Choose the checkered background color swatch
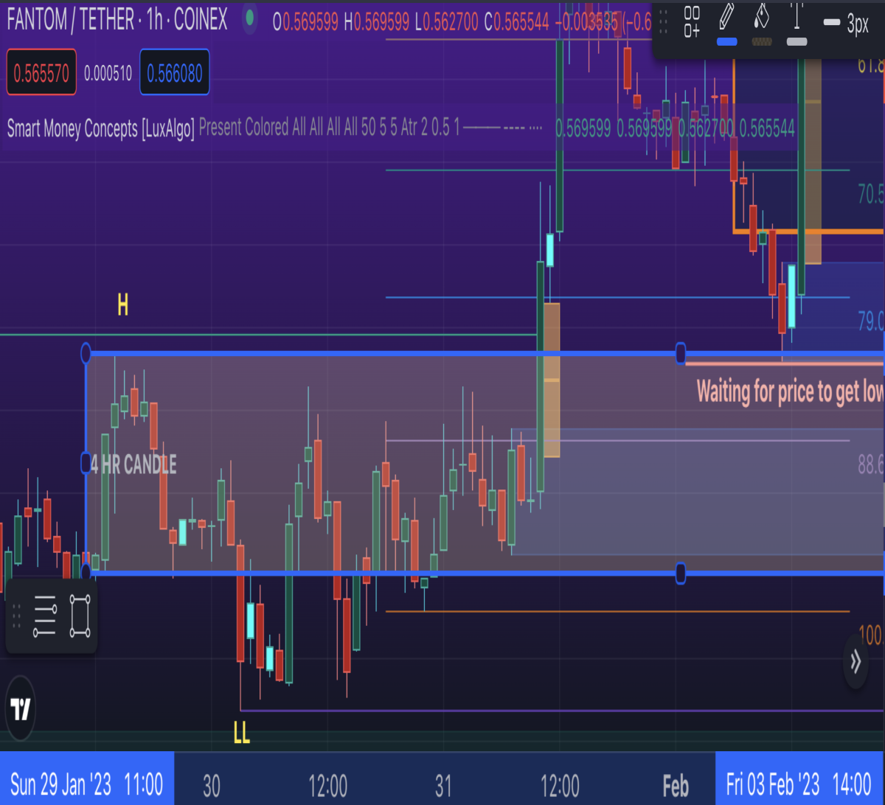The width and height of the screenshot is (885, 805). [762, 42]
